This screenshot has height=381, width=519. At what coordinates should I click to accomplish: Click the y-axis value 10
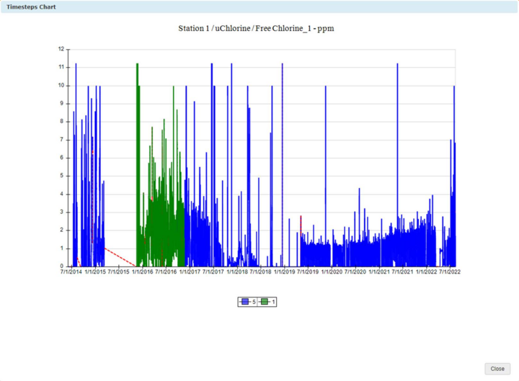61,85
